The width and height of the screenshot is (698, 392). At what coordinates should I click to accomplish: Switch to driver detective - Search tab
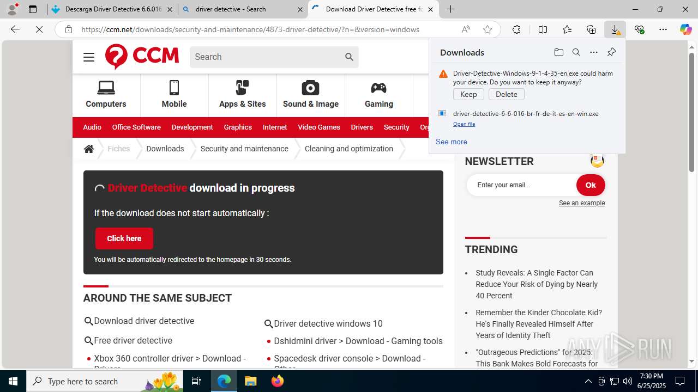tap(243, 9)
